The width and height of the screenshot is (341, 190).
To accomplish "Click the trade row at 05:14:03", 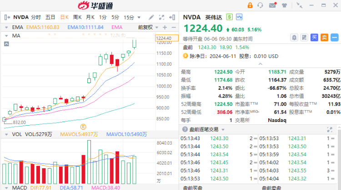I will point(297,171).
